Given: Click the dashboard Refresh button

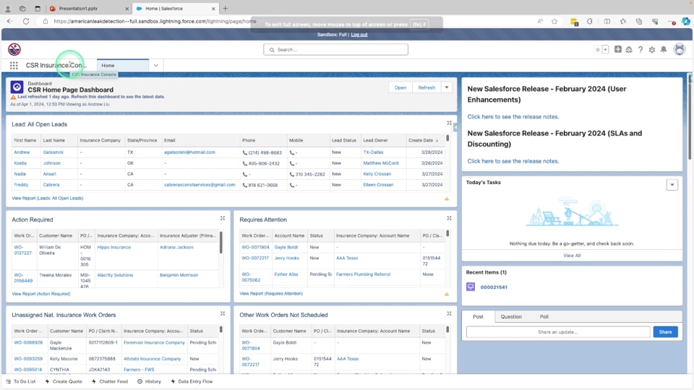Looking at the screenshot, I should point(427,87).
